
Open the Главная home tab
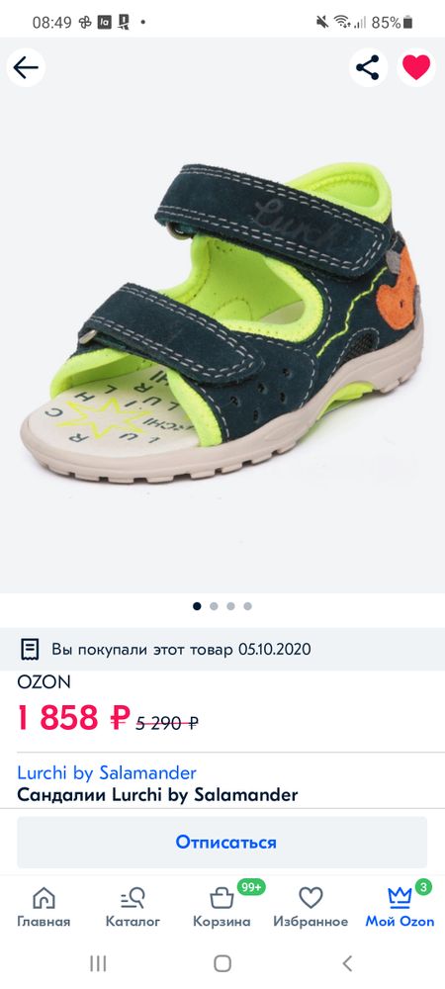pos(44,907)
